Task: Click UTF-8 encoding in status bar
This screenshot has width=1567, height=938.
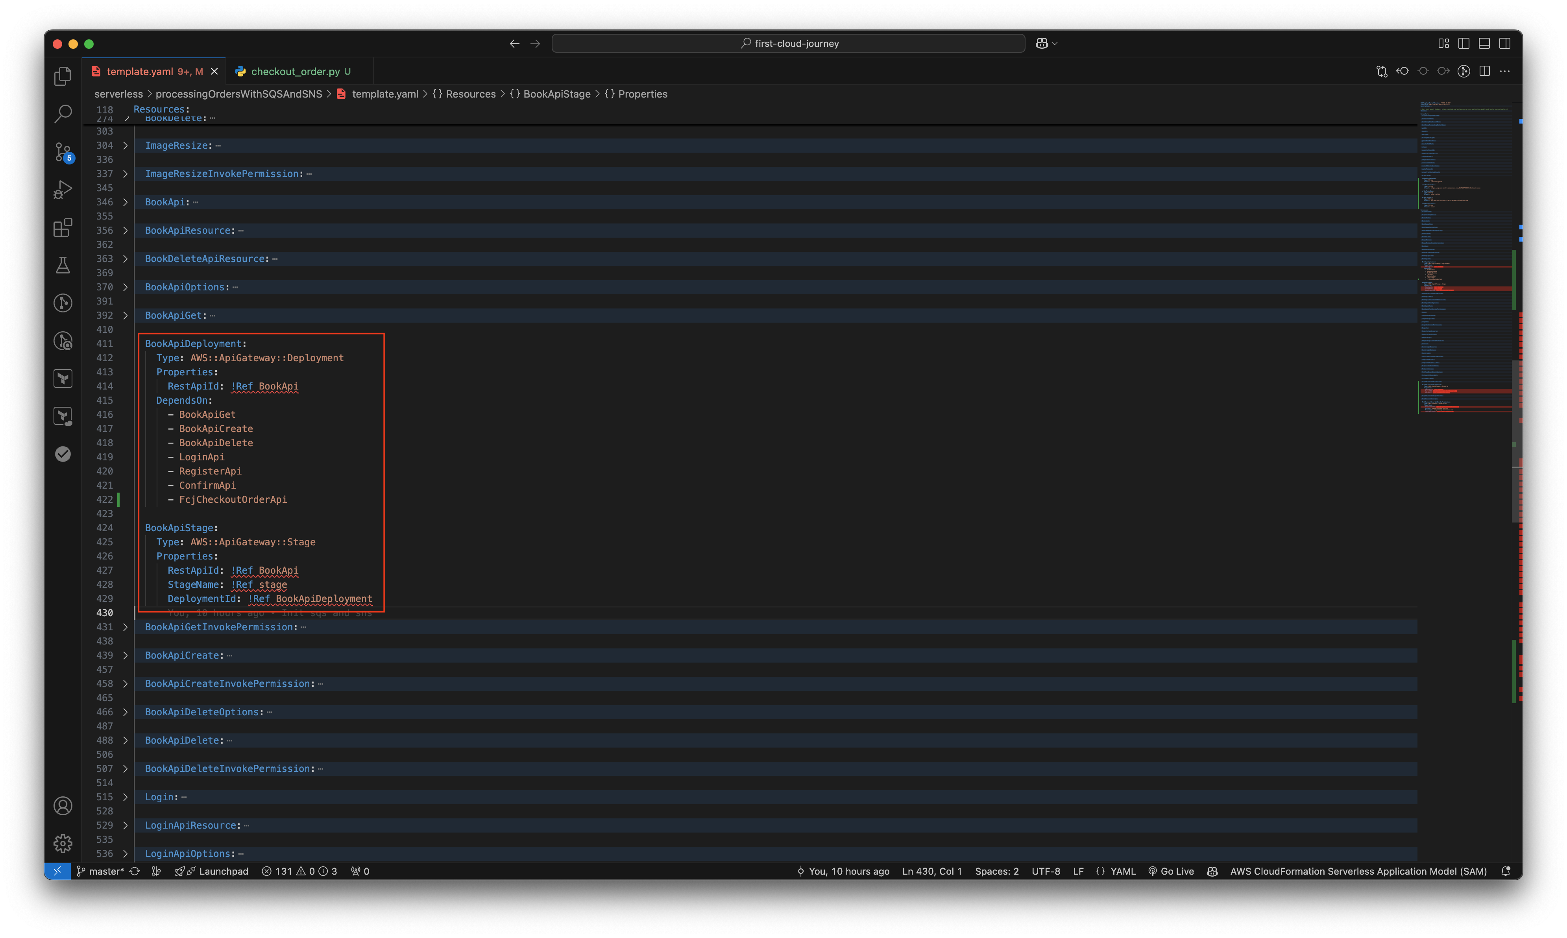Action: tap(1046, 871)
